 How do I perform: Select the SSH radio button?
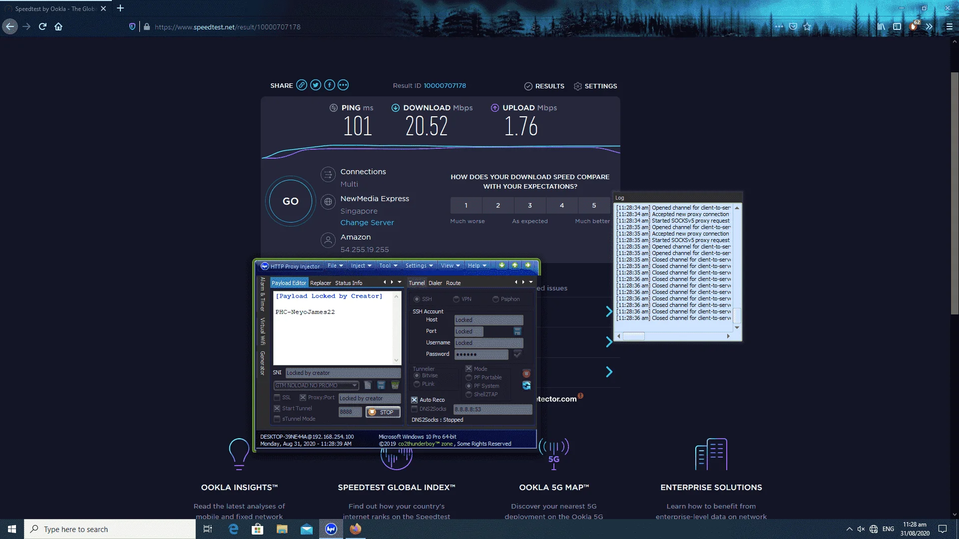417,299
